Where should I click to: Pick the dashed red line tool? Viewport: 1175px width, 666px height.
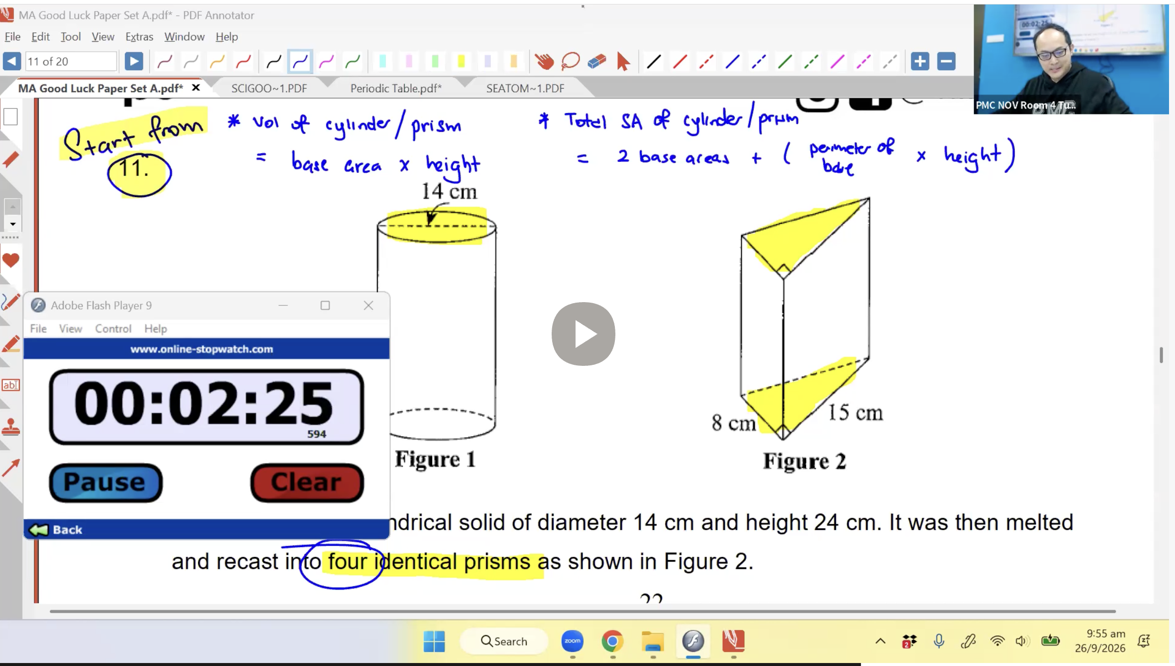(x=706, y=62)
